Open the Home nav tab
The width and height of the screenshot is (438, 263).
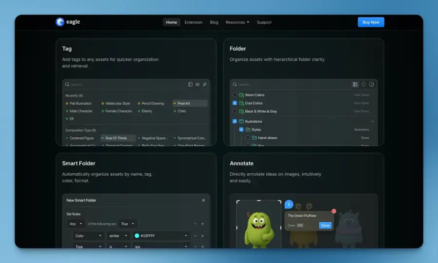point(171,22)
